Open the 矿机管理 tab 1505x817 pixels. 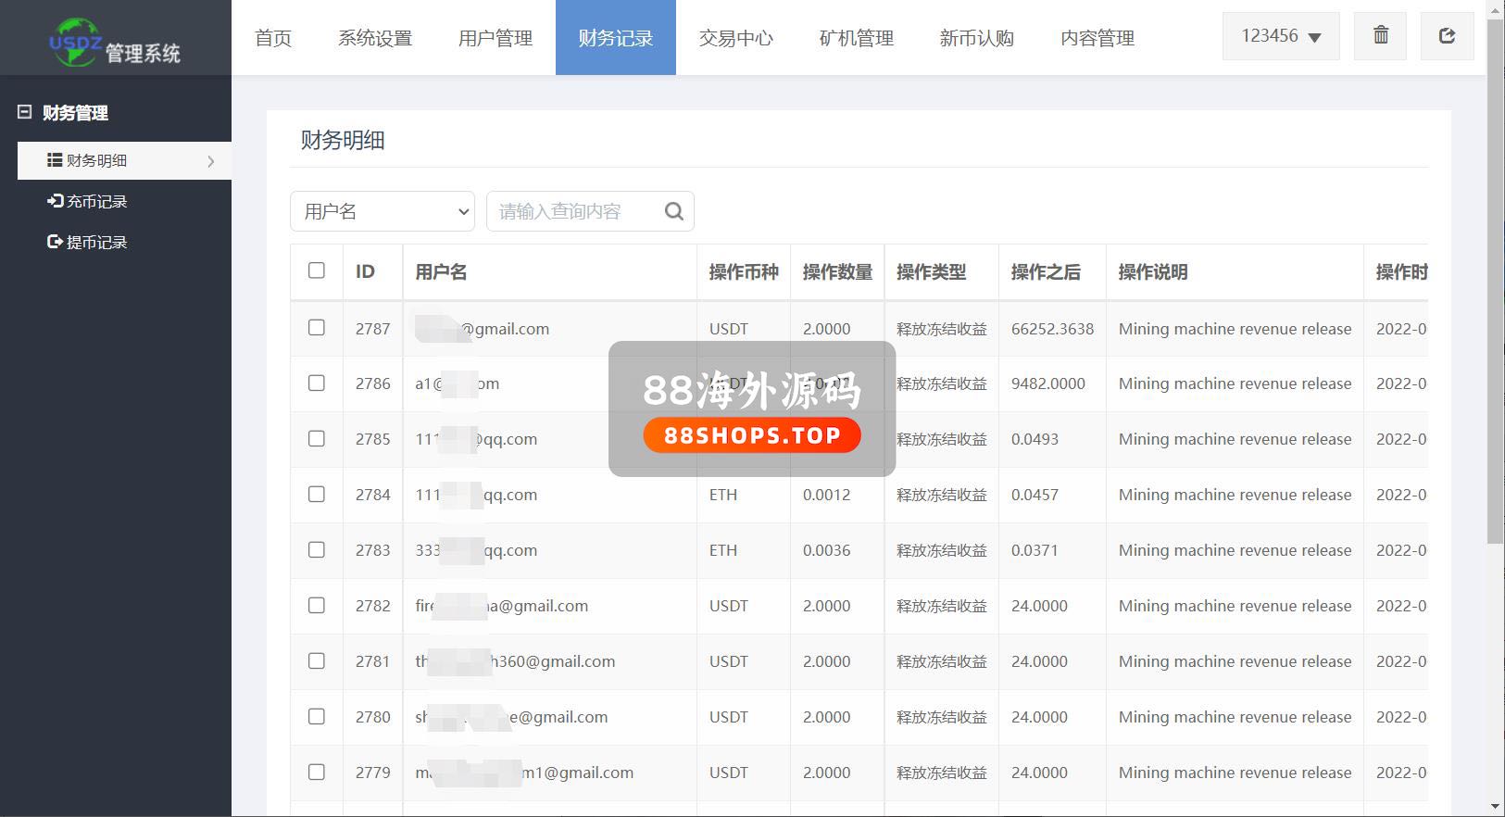click(856, 38)
